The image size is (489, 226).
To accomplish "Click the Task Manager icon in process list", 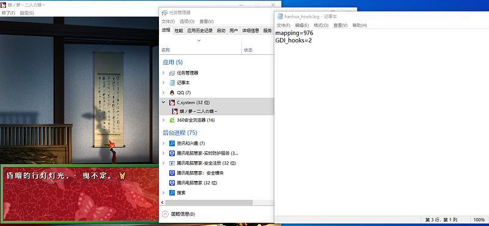I will [x=172, y=73].
